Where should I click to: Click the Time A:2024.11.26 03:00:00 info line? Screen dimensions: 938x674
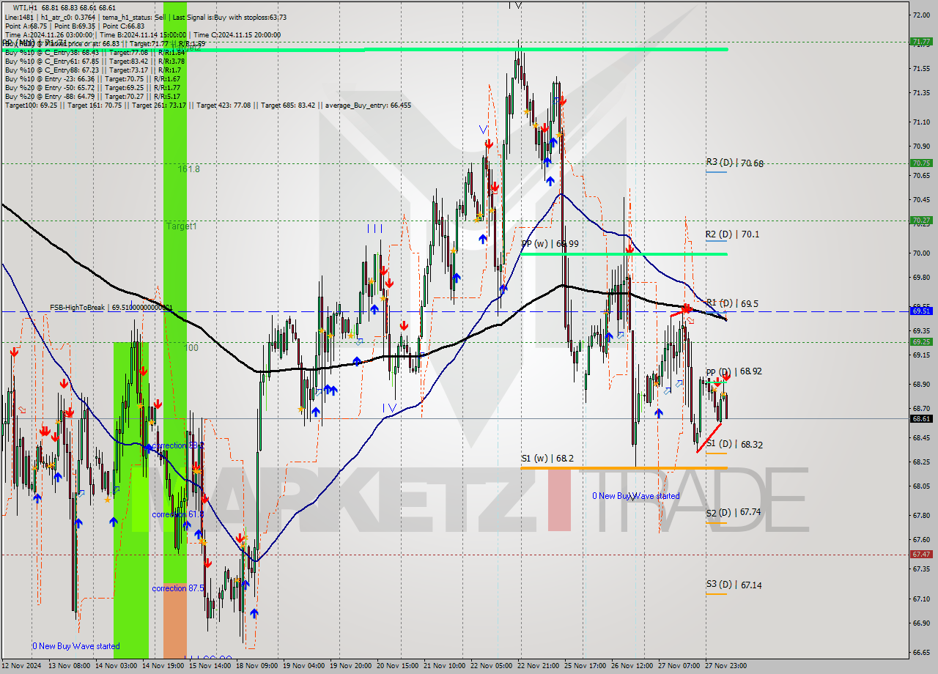pyautogui.click(x=143, y=34)
